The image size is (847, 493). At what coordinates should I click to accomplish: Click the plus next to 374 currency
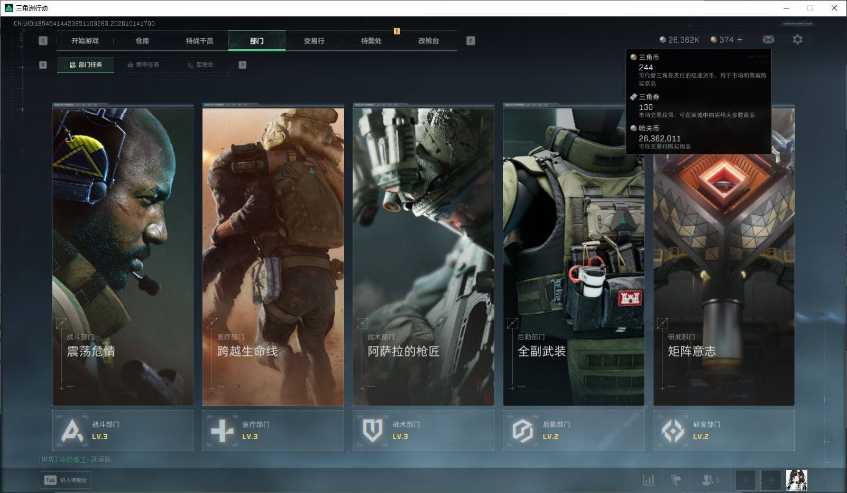click(x=740, y=40)
